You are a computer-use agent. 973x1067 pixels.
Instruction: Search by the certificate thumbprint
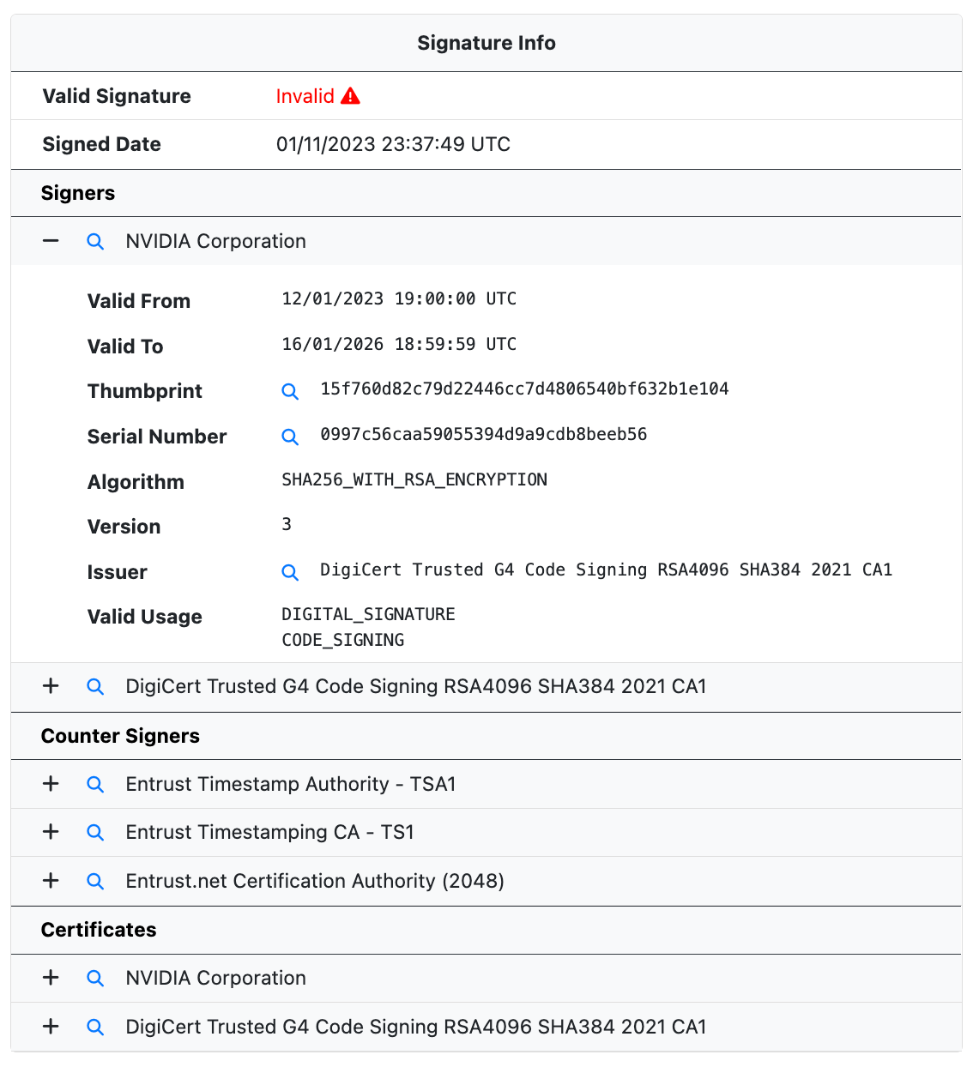[290, 391]
